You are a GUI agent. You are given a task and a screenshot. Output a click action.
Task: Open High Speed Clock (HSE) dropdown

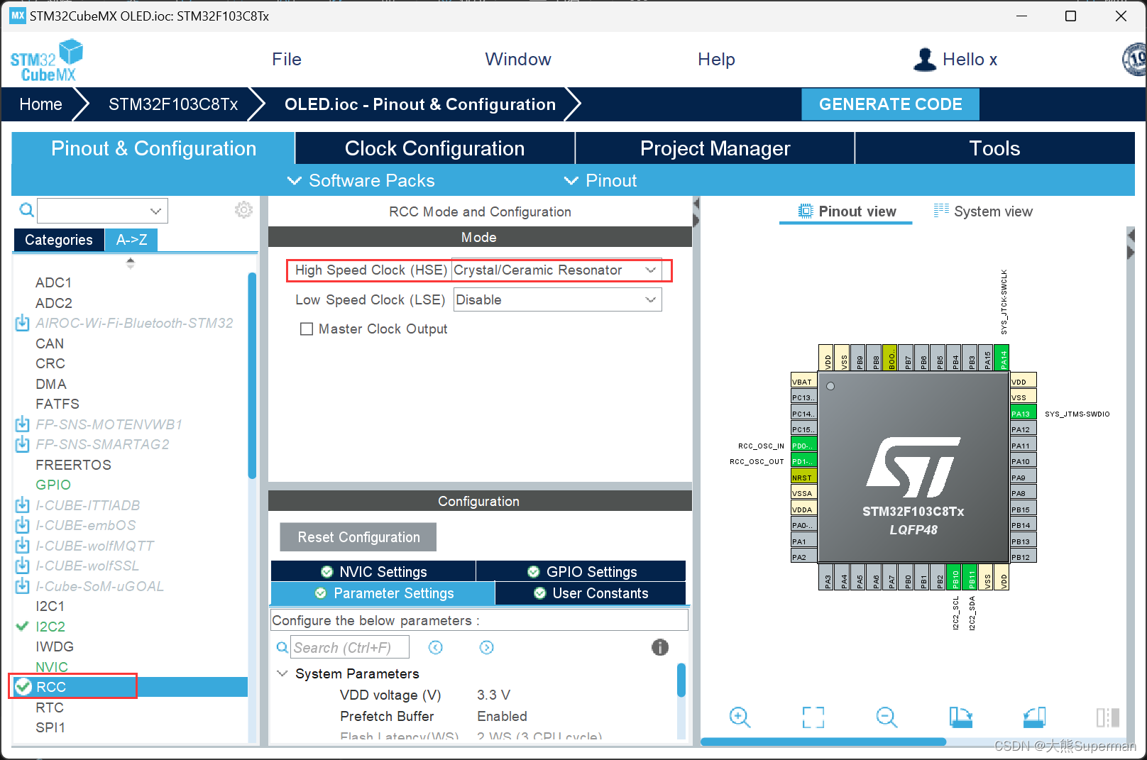click(556, 270)
